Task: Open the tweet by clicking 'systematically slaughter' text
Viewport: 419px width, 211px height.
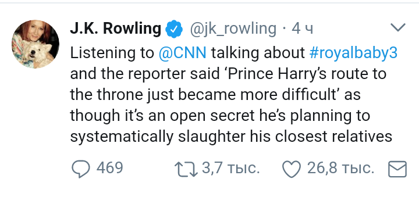Action: [x=157, y=137]
